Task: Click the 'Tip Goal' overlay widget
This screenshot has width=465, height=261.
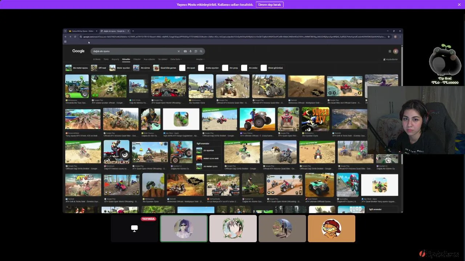Action: (445, 65)
